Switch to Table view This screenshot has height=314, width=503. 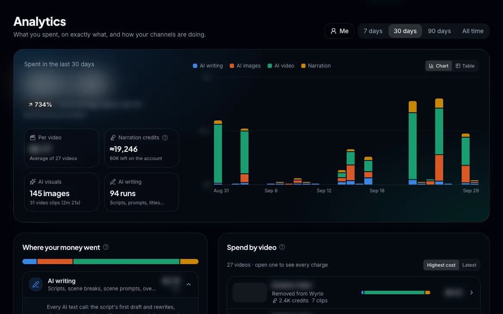click(x=465, y=66)
